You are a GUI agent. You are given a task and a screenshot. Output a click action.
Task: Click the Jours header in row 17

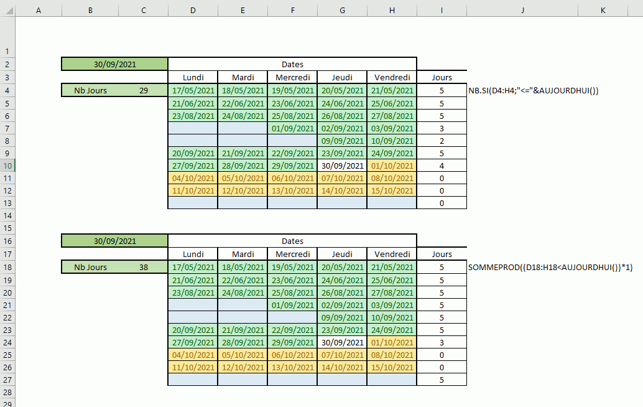coord(442,254)
